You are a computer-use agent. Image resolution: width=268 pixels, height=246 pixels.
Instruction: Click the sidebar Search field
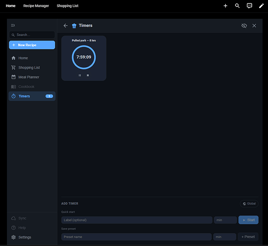(x=32, y=35)
